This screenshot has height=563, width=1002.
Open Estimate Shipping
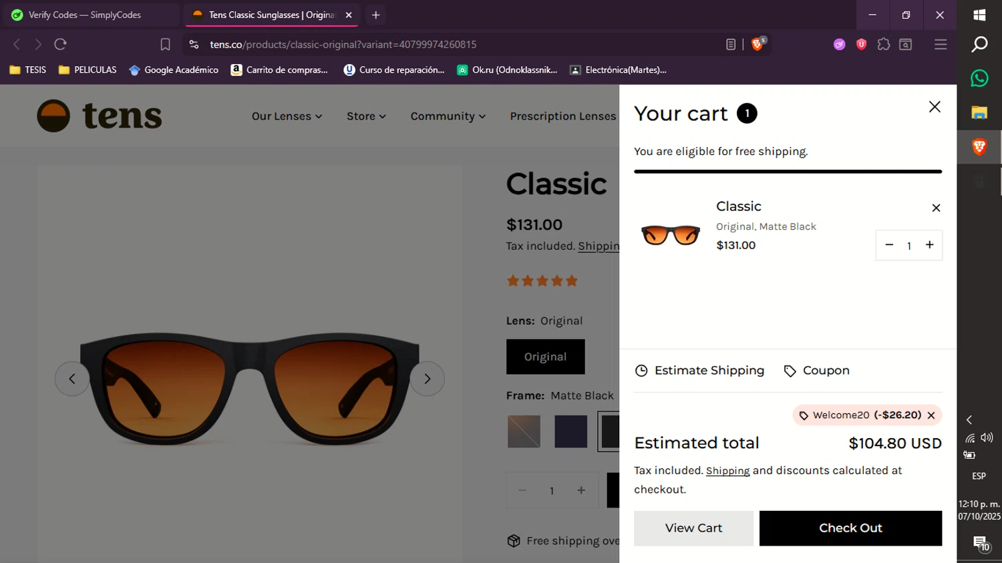[x=699, y=371]
